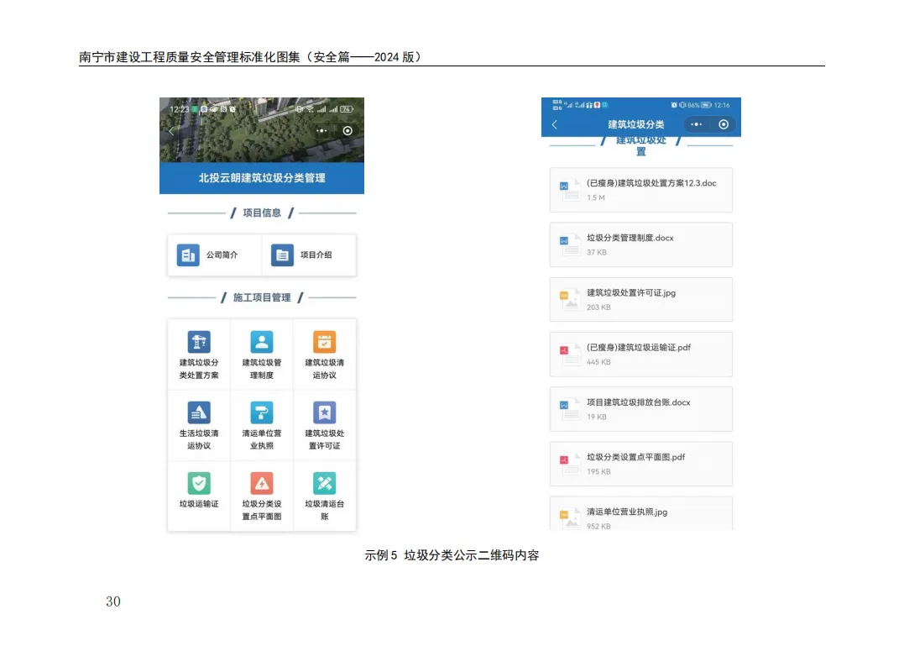Viewport: 904px width, 667px height.
Task: Click file size 952 KB
Action: [x=598, y=526]
